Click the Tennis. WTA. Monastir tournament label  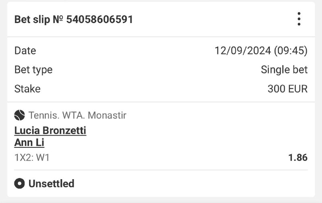coord(77,116)
